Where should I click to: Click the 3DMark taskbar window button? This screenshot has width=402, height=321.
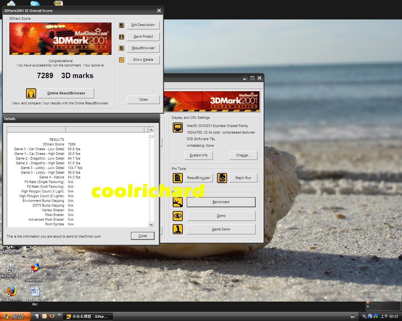click(88, 317)
